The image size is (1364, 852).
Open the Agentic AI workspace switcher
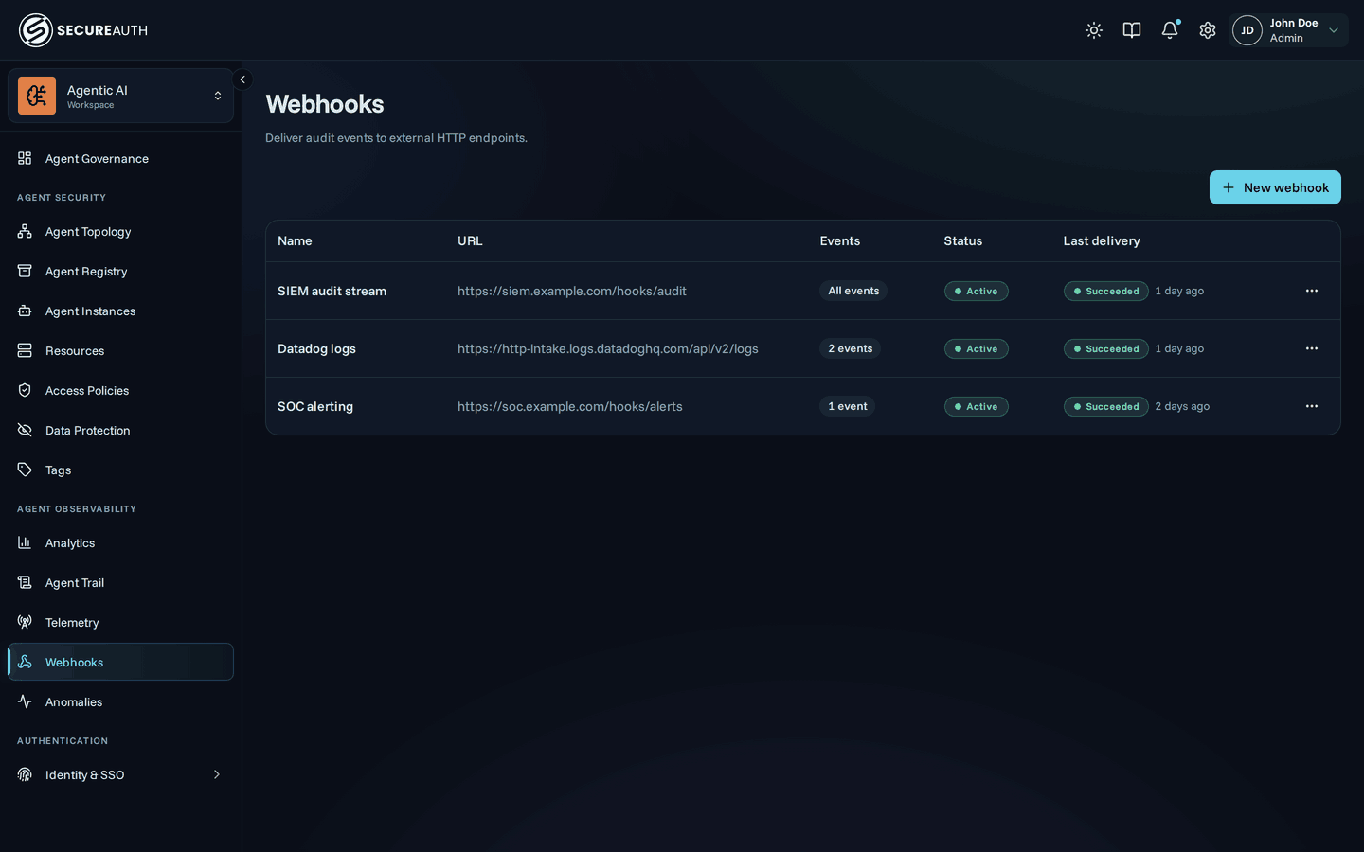click(x=120, y=96)
